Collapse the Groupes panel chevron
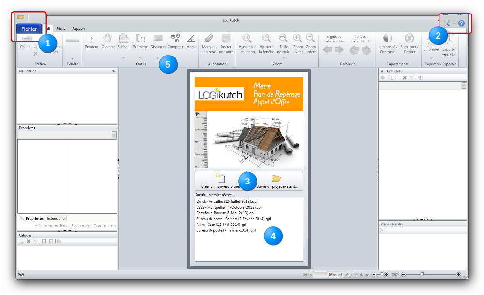 pos(382,71)
